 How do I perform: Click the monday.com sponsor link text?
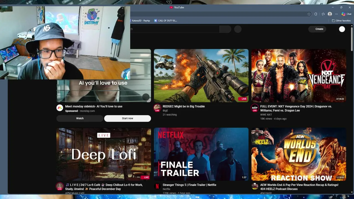[87, 111]
